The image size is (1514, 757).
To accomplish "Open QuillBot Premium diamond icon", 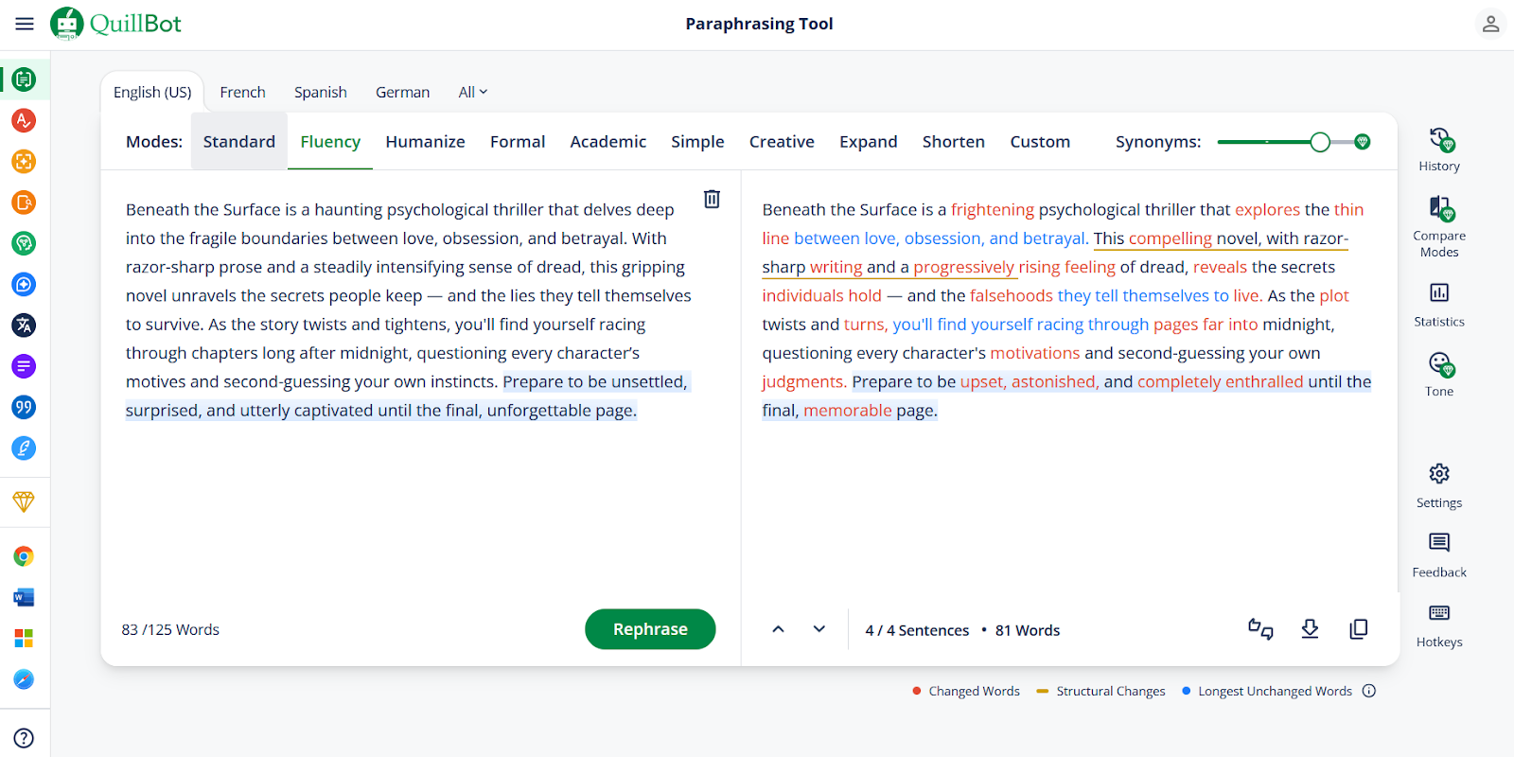I will pyautogui.click(x=24, y=502).
